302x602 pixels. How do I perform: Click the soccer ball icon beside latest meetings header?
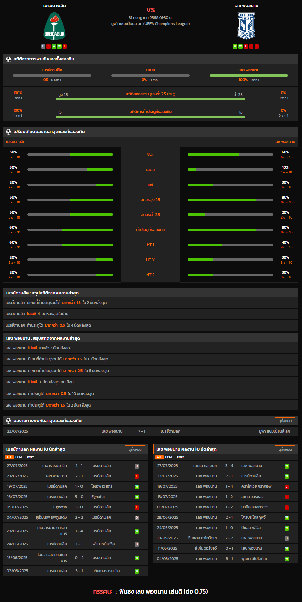[9, 421]
